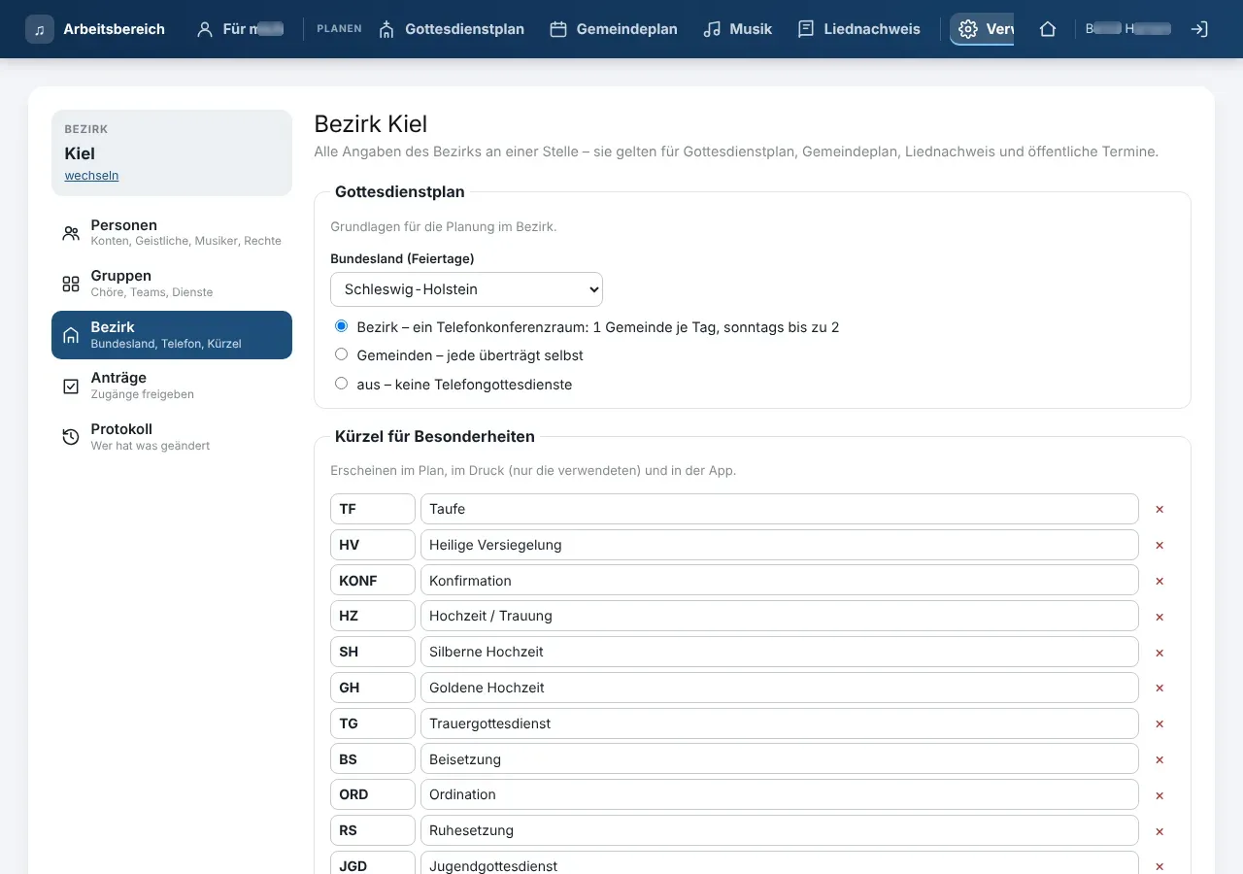Click the Ruhesetzung description field
This screenshot has height=874, width=1243.
coord(780,830)
